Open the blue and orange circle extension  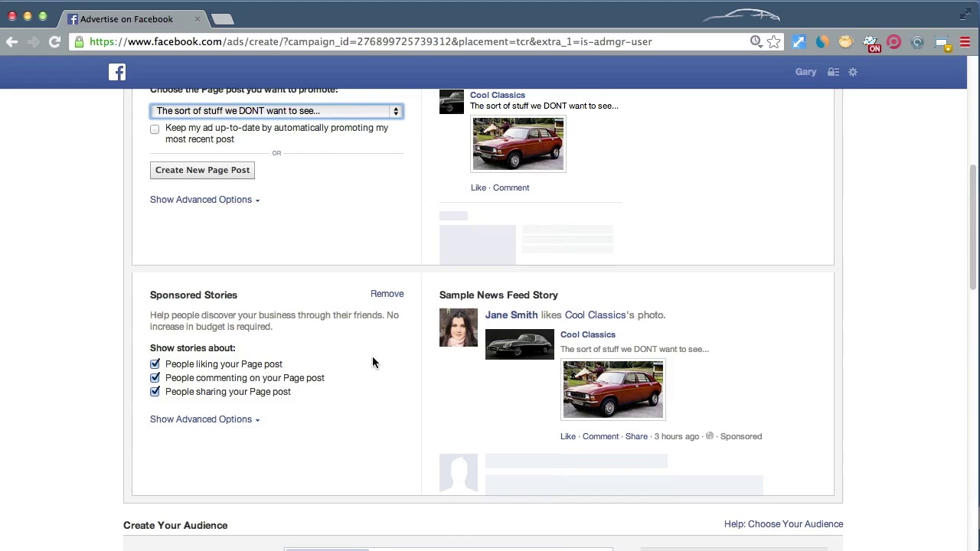click(822, 42)
